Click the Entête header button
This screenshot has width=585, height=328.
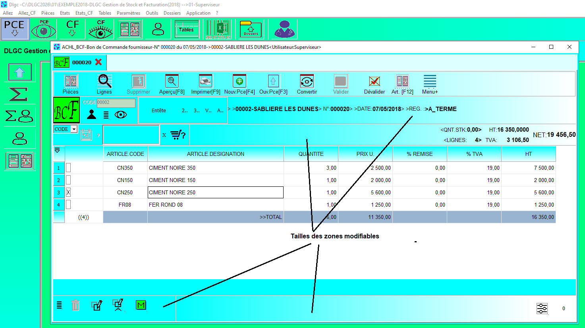coord(158,111)
